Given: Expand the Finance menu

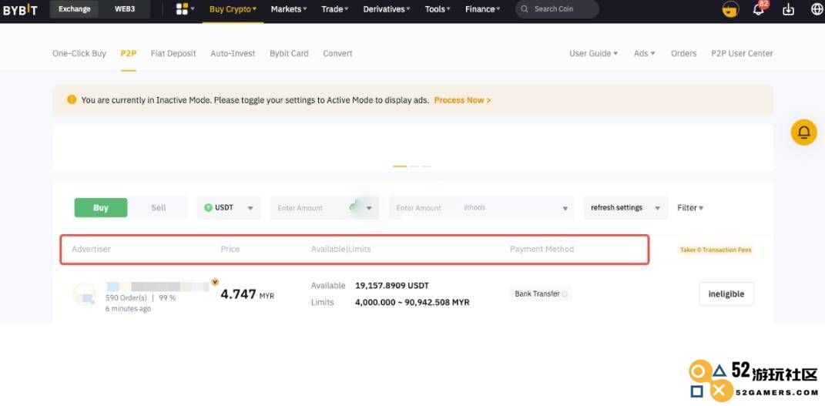Looking at the screenshot, I should (482, 9).
